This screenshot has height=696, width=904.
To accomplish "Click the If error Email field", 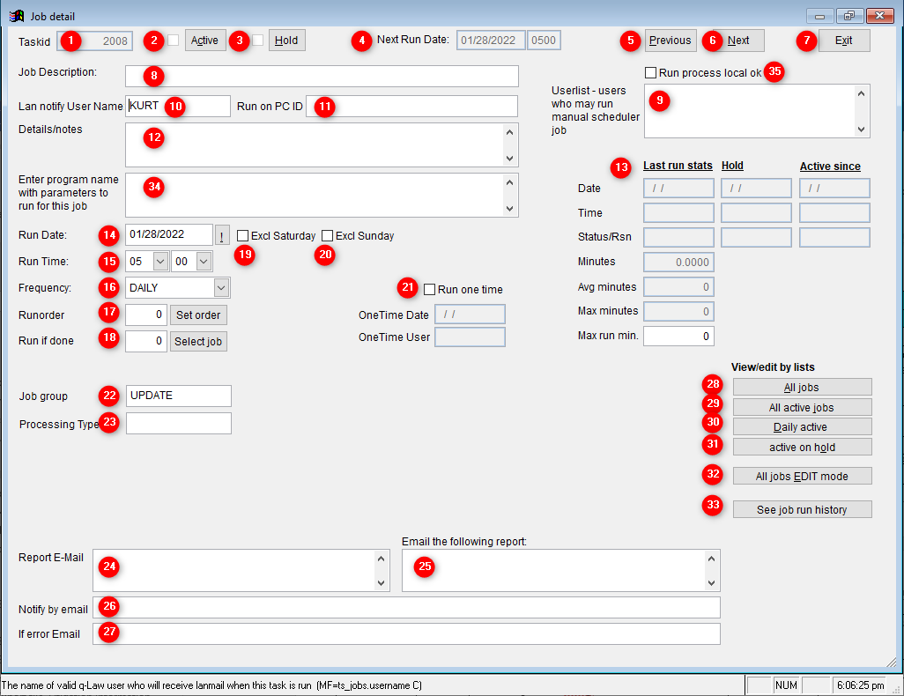I will point(406,633).
